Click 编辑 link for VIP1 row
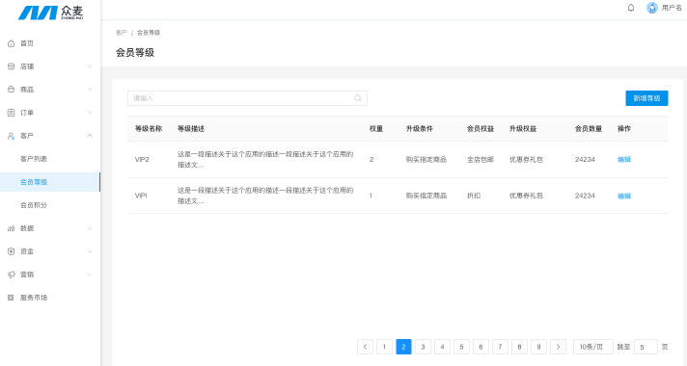Image resolution: width=687 pixels, height=366 pixels. pyautogui.click(x=624, y=196)
